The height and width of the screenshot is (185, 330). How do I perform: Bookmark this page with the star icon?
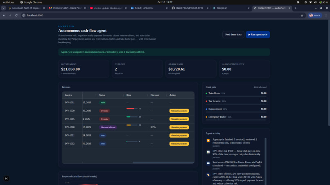coord(302,16)
